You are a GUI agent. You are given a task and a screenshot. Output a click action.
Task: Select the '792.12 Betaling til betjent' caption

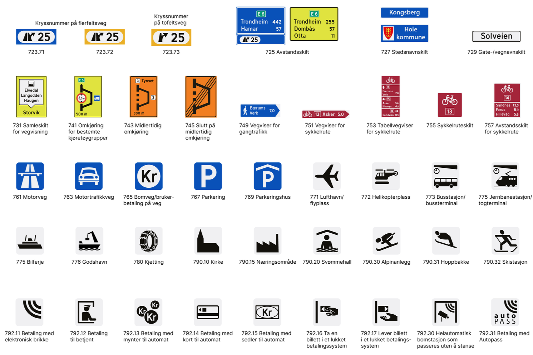(89, 336)
